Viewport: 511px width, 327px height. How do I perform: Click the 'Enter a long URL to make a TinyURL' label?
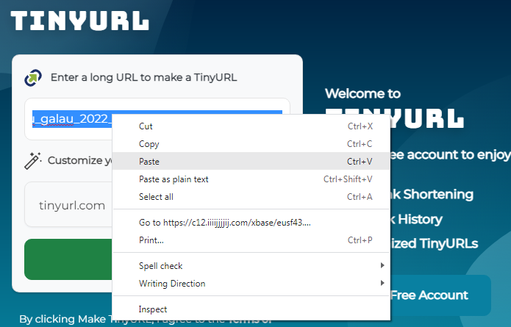[143, 77]
